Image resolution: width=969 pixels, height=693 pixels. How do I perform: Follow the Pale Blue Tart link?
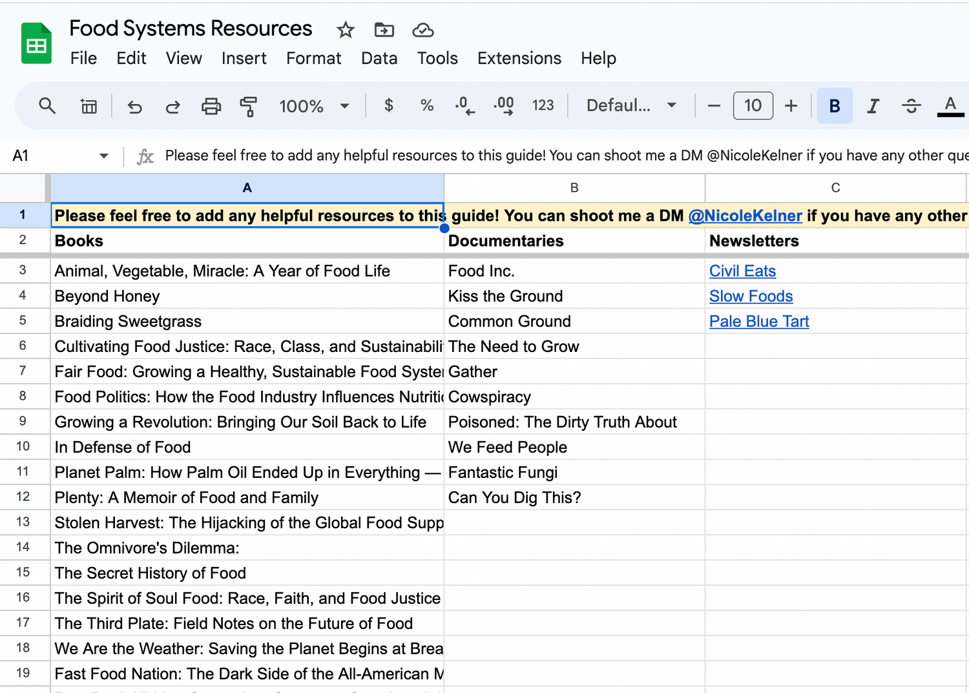(x=759, y=322)
